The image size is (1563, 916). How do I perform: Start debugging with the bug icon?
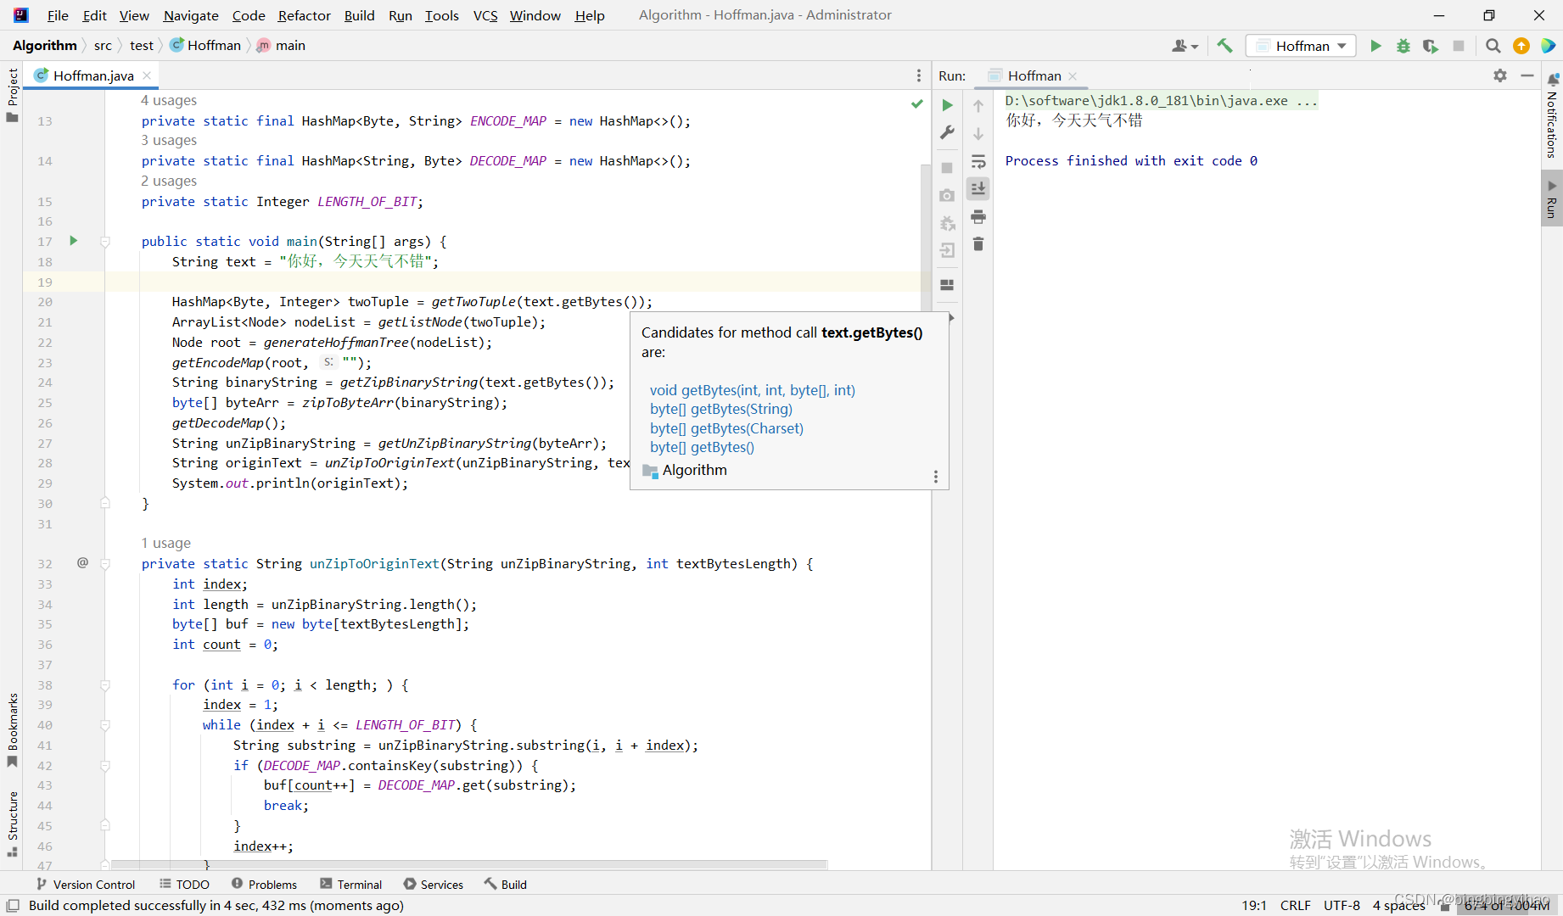tap(1403, 46)
